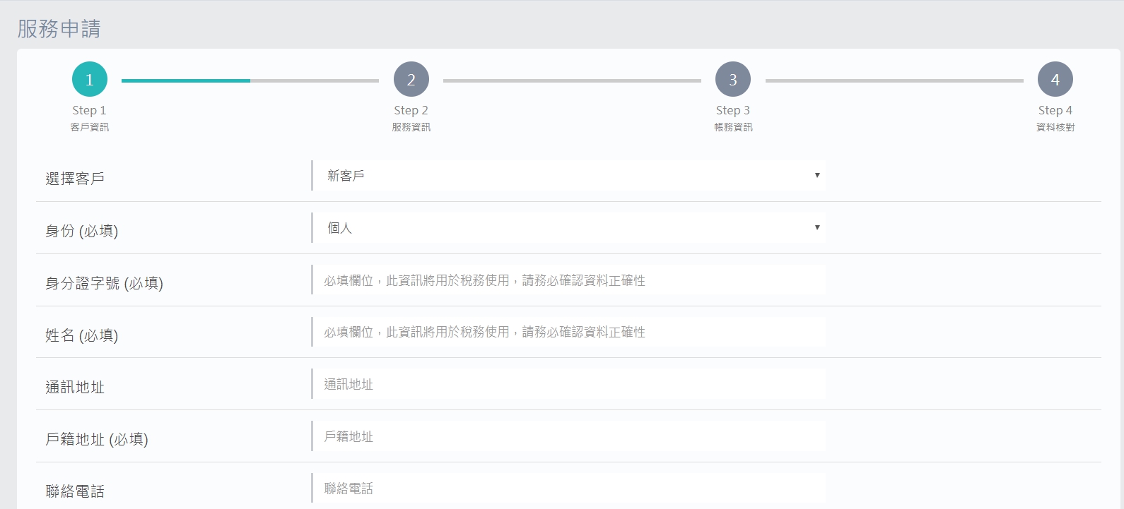The image size is (1124, 509).
Task: Click into the 戶籍地址 text field
Action: 568,436
